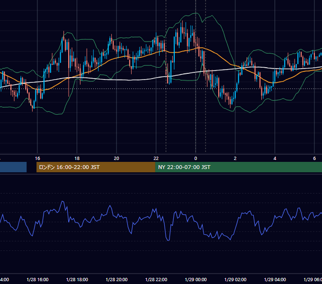Viewport: 322px width, 284px height.
Task: Click hour label 2 on price chart axis
Action: (235, 159)
